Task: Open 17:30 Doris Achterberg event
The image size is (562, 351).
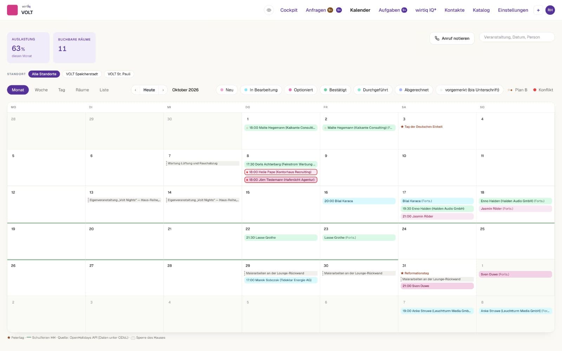Action: click(x=281, y=164)
